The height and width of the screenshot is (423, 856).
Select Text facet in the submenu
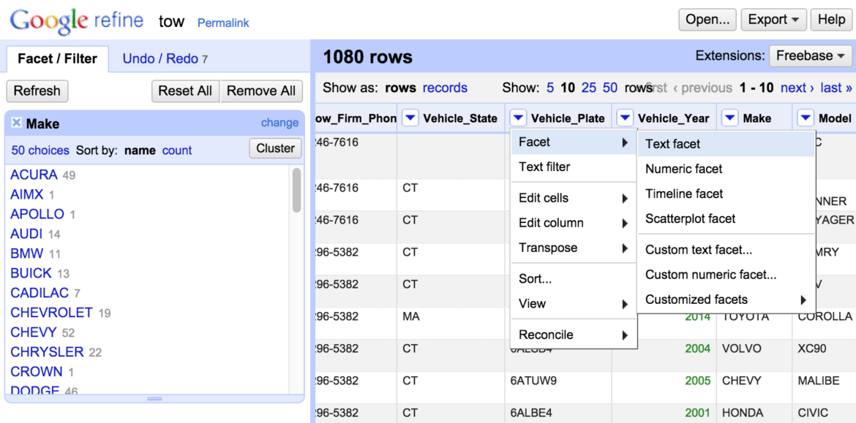[726, 145]
